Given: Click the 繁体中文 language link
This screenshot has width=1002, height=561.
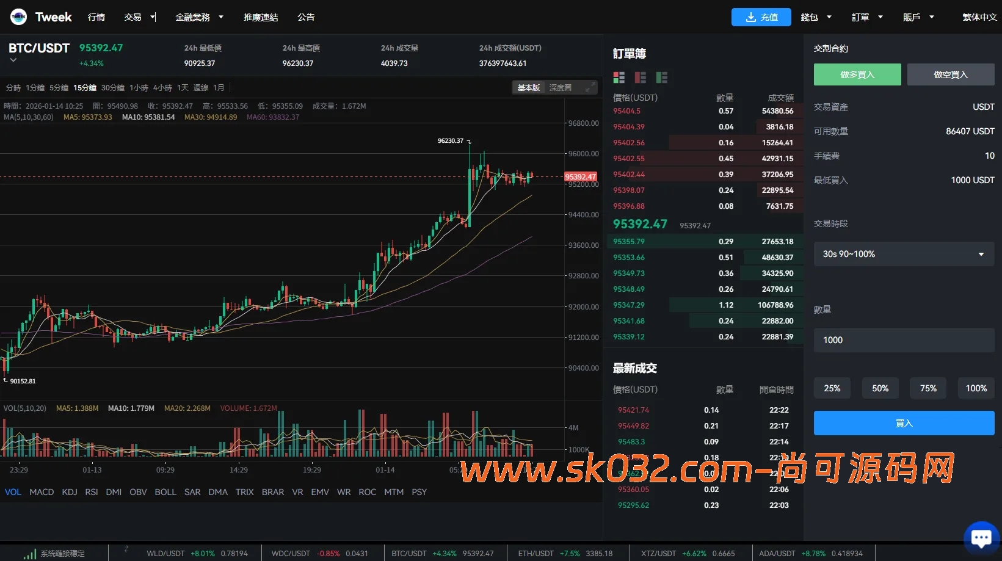Looking at the screenshot, I should click(x=979, y=17).
